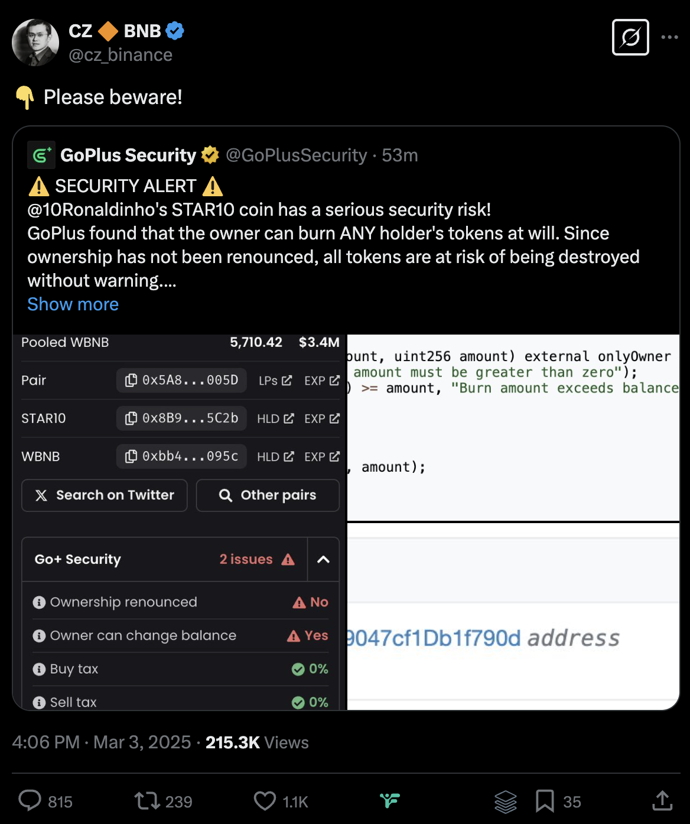
Task: Open the Grok slash-circle icon button
Action: [630, 37]
